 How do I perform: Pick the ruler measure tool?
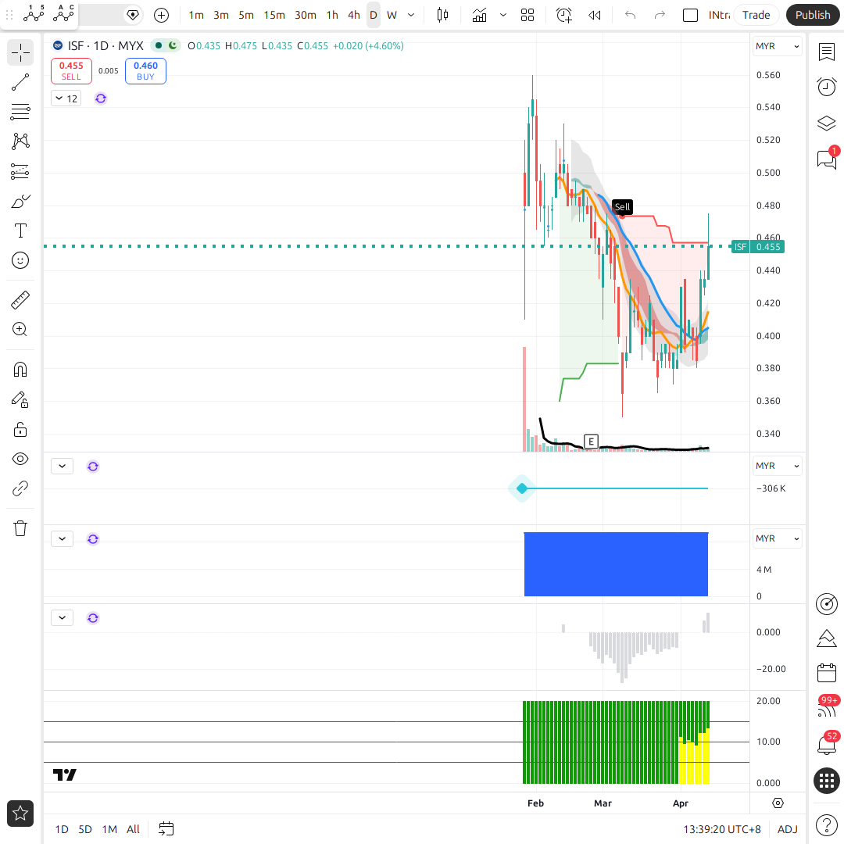(20, 299)
